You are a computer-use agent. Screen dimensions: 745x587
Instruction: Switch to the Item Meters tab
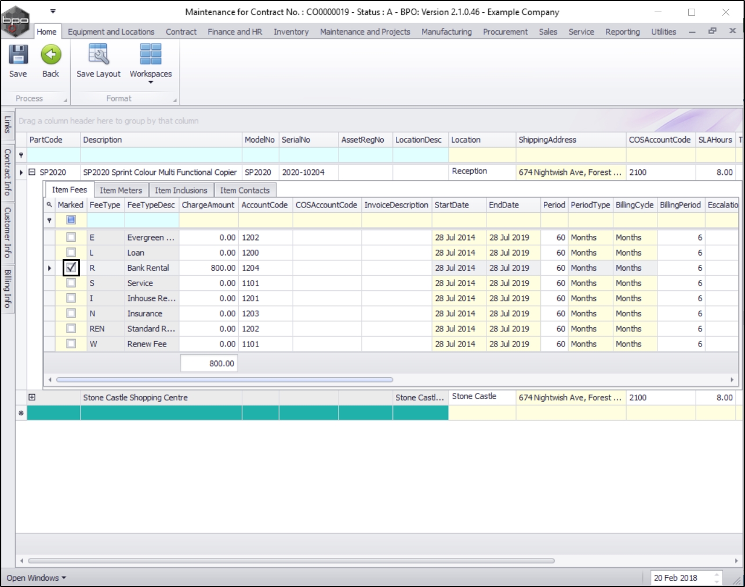[121, 190]
